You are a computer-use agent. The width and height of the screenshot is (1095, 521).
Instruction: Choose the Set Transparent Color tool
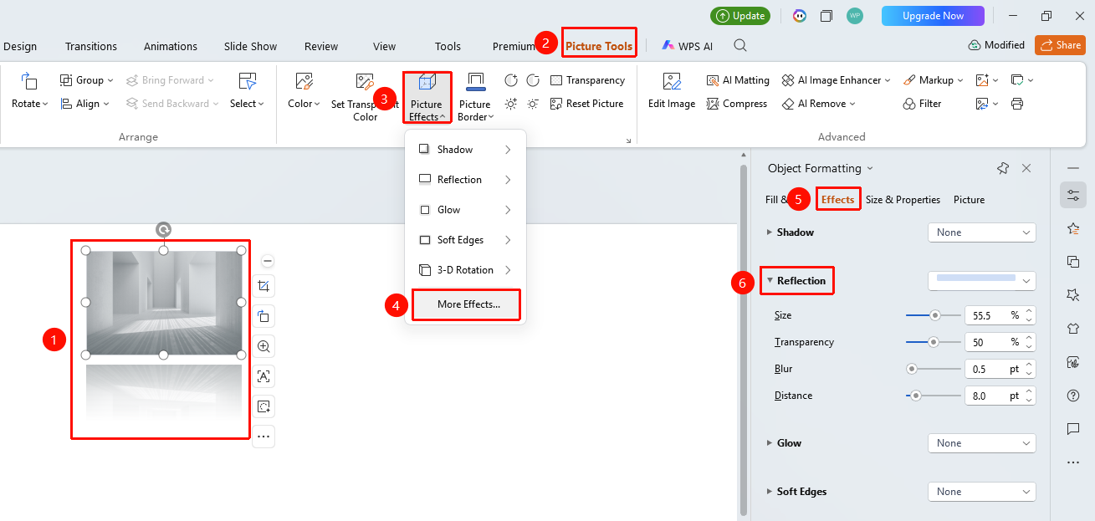[365, 98]
